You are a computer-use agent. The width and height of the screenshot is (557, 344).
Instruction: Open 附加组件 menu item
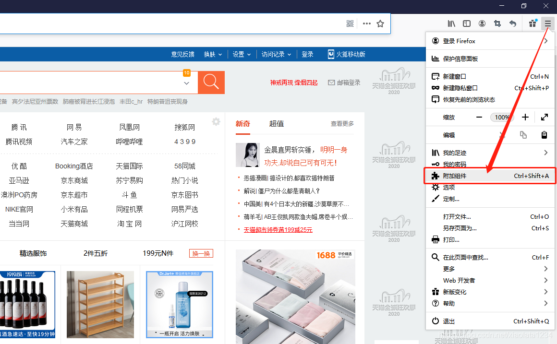click(490, 176)
